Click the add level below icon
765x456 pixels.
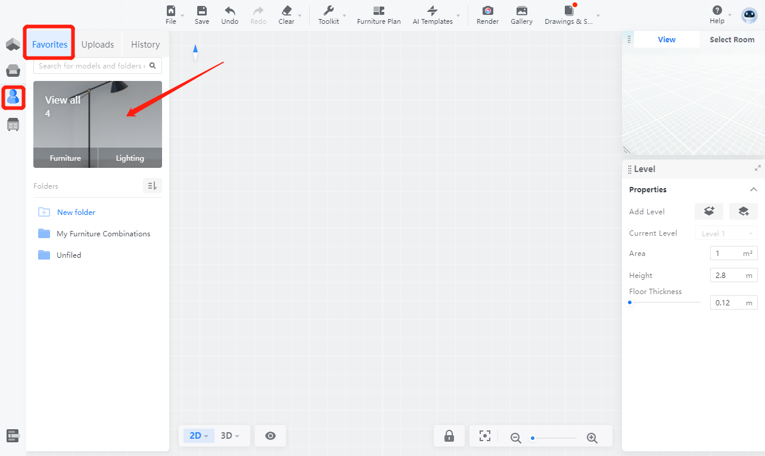744,211
